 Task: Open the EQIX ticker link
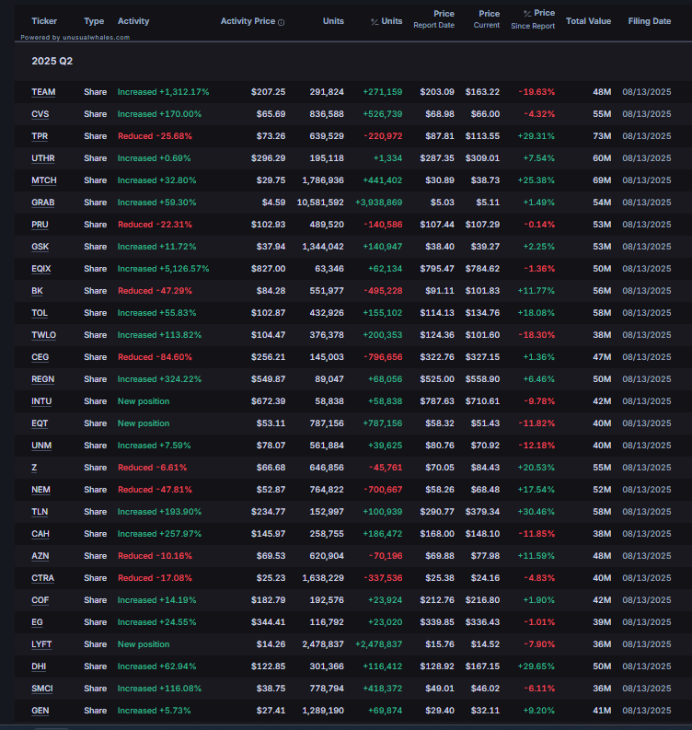41,269
